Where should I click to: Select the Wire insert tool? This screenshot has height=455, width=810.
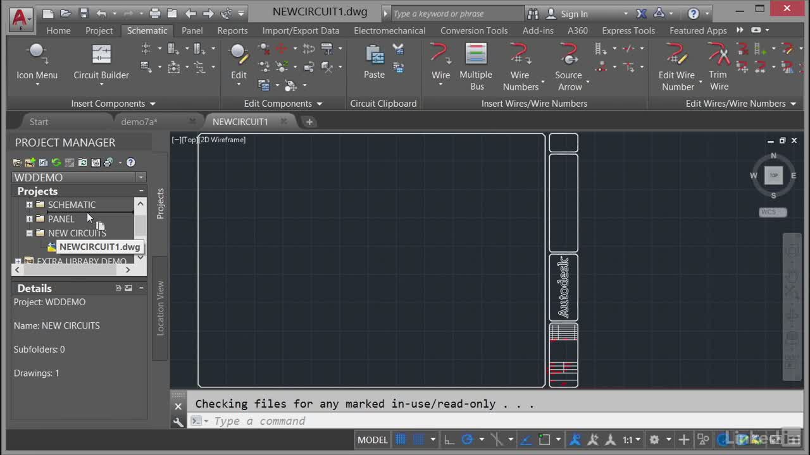click(x=441, y=62)
